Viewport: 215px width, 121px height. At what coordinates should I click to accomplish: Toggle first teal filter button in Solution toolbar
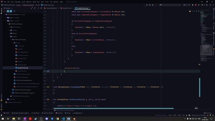tap(8, 11)
